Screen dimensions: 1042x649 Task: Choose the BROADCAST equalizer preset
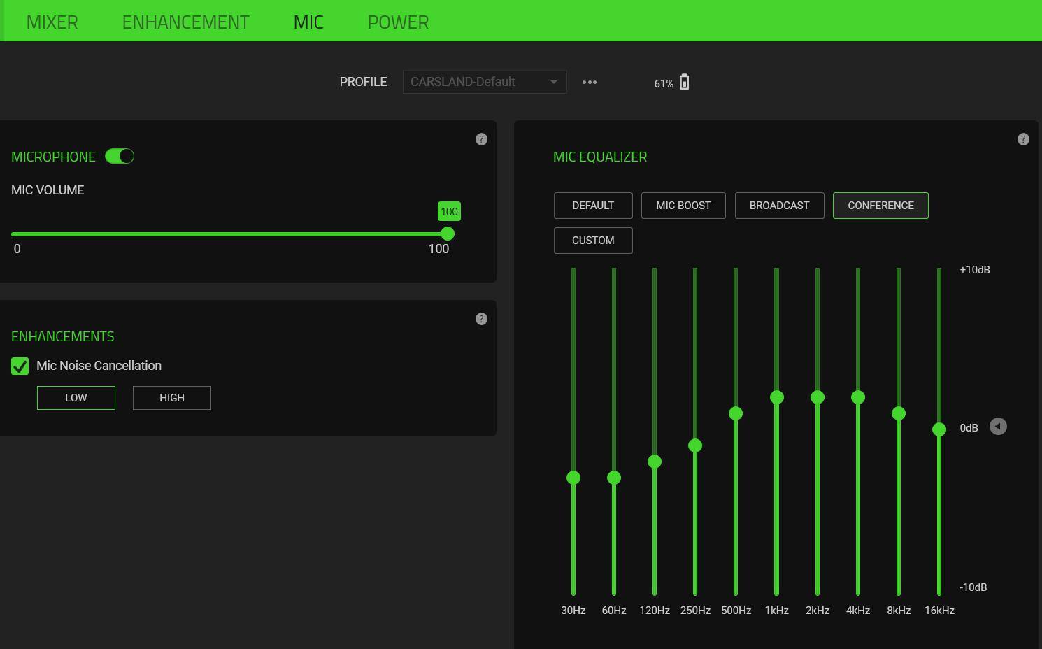click(779, 206)
